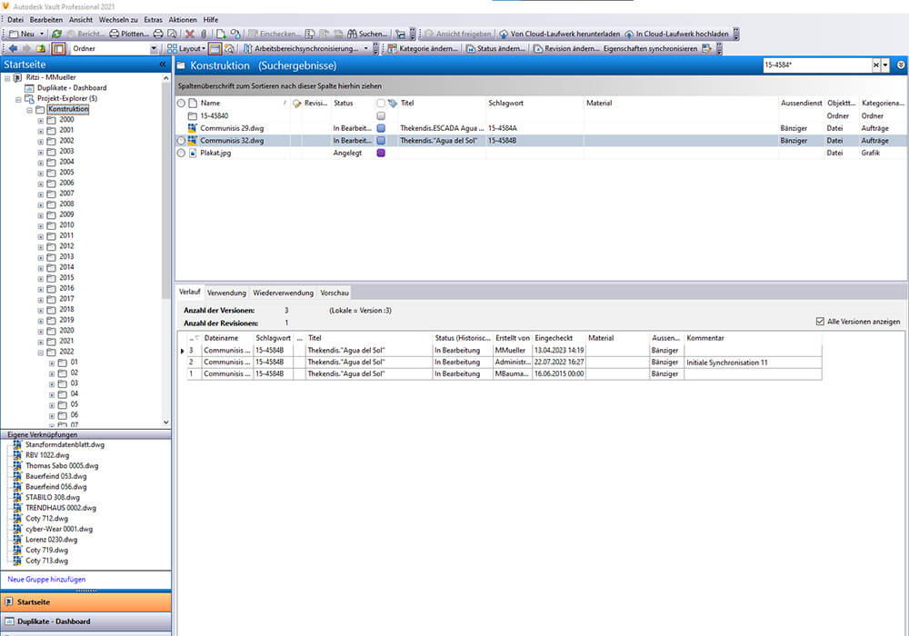Screen dimensions: 909x636
Task: Open the TRENDHAUS 0002.dwg shortcut
Action: 60,508
